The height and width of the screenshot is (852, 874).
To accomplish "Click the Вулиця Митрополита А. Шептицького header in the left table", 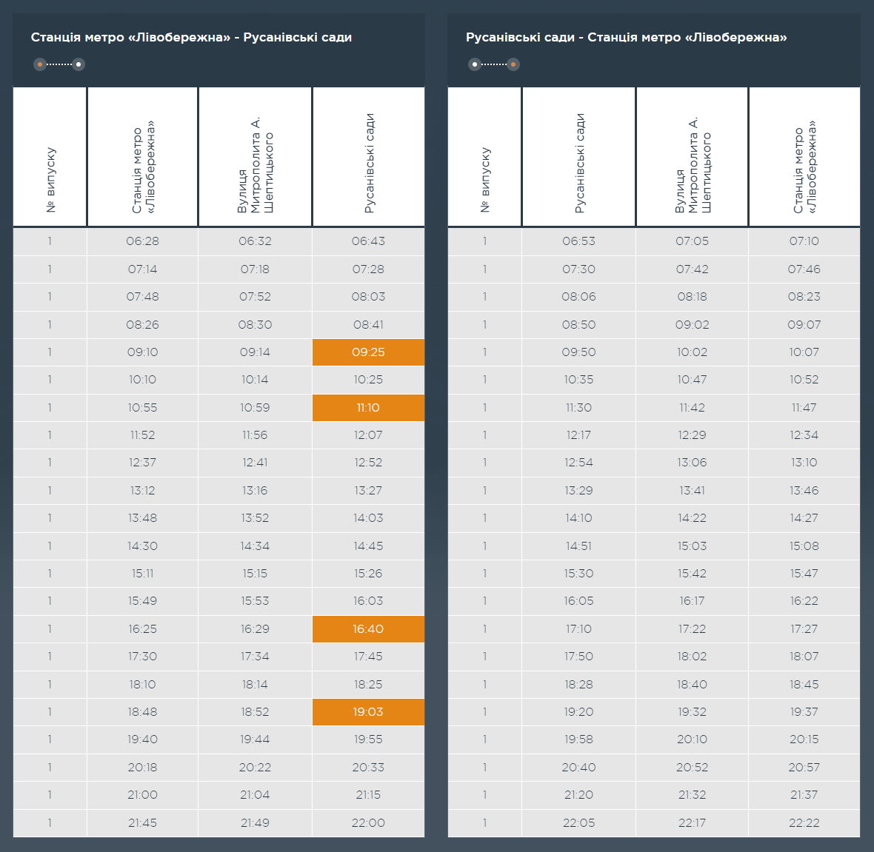I will click(255, 157).
